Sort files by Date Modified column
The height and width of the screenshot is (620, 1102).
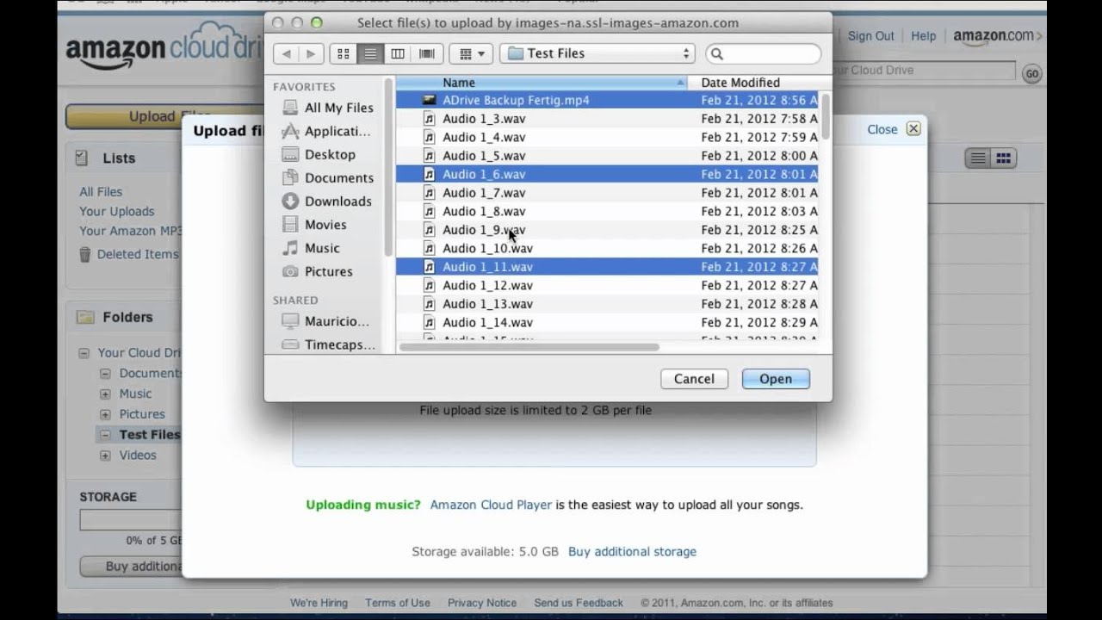(x=755, y=83)
